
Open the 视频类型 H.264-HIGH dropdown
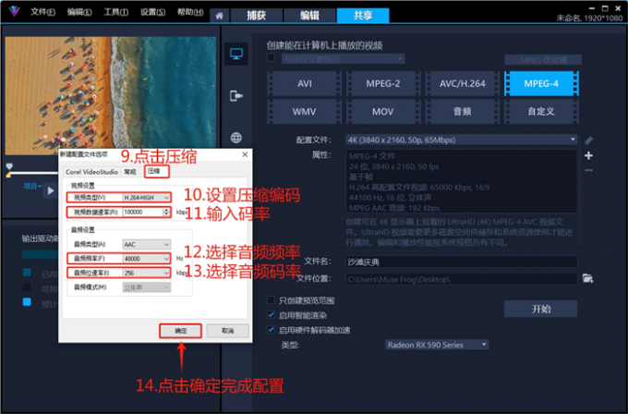pos(147,197)
